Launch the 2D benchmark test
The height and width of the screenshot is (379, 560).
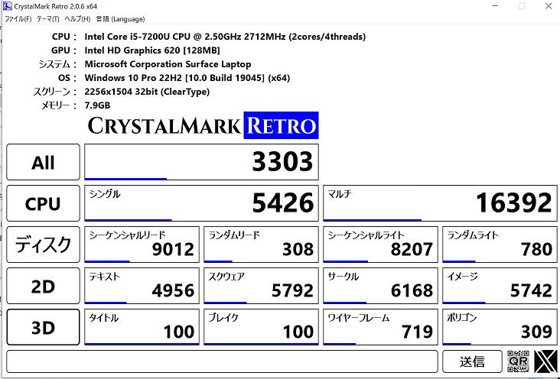tap(43, 286)
